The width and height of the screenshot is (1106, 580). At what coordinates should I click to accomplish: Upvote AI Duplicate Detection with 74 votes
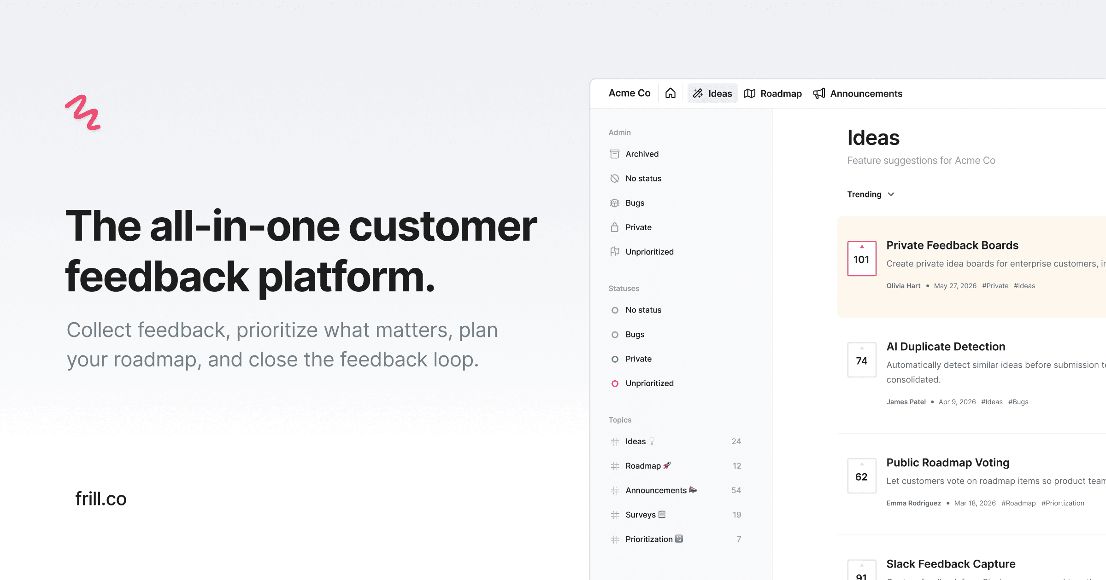tap(861, 360)
